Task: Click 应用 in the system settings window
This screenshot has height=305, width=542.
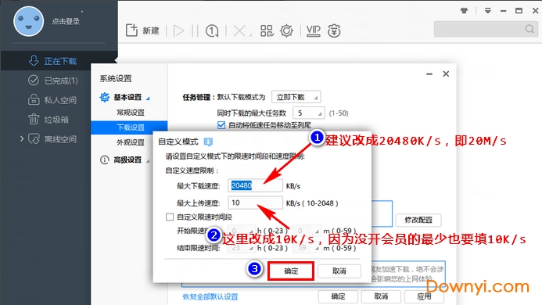Action: point(424,296)
